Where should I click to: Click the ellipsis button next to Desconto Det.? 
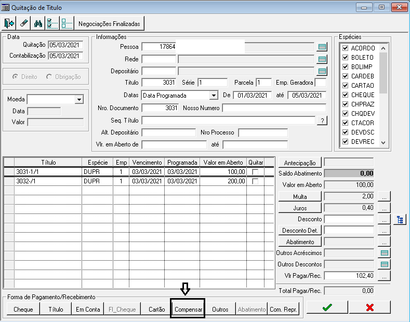pos(384,231)
